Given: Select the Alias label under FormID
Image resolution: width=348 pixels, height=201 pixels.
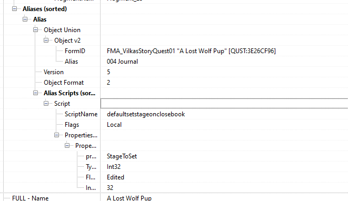Looking at the screenshot, I should click(x=71, y=62).
